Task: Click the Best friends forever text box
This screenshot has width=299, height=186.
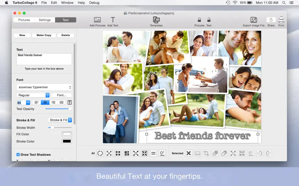Action: coord(44,59)
